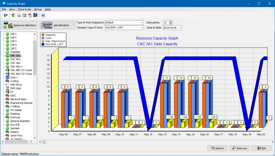
Task: Open the Jump to date picker
Action: [180, 28]
